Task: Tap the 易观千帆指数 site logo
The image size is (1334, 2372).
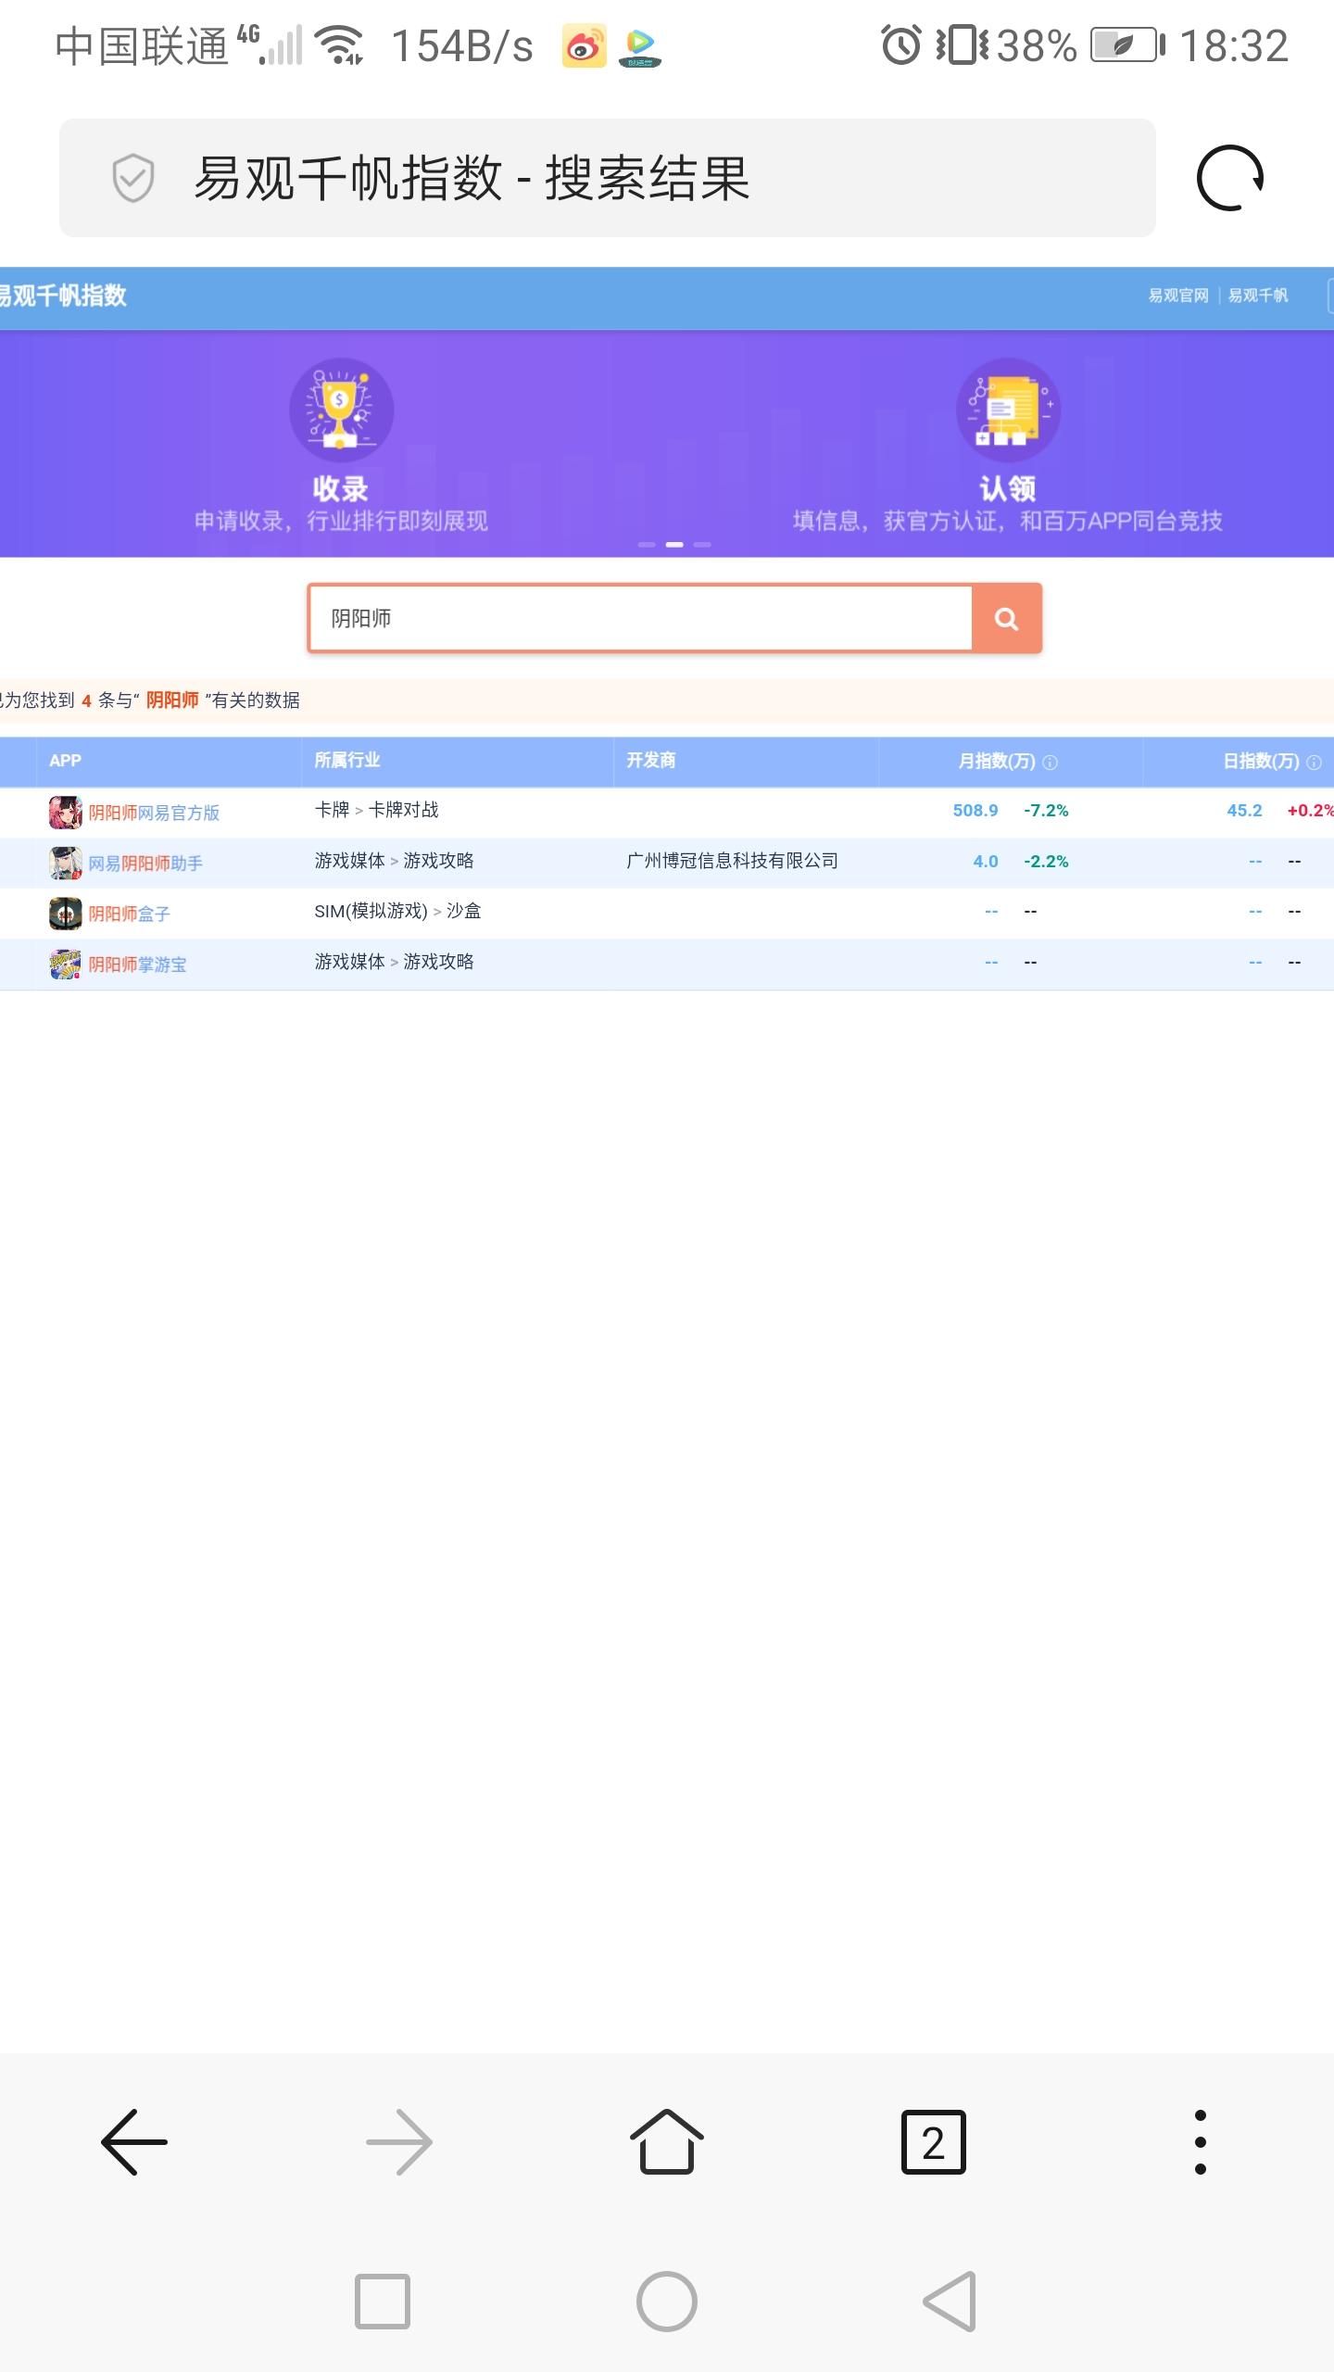Action: (x=61, y=296)
